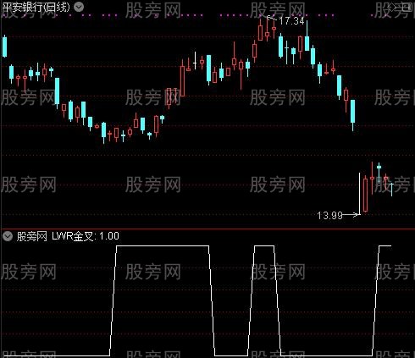Click the 17.34 high price label
415x358 pixels.
[291, 21]
